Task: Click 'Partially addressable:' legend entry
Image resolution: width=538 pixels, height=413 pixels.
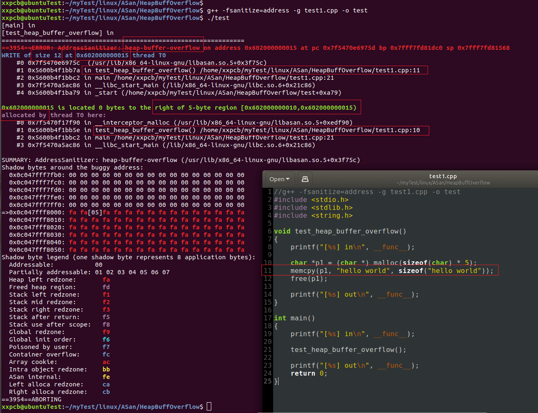Action: [x=89, y=272]
